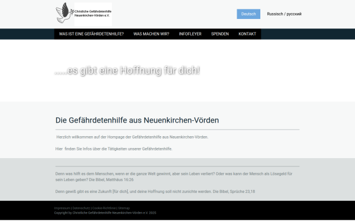The height and width of the screenshot is (222, 355).
Task: Click the copyright notice in the footer
Action: click(105, 213)
